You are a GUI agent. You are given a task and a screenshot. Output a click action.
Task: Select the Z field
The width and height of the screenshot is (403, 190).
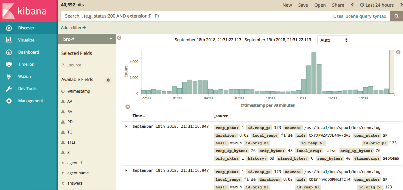pos(68,153)
